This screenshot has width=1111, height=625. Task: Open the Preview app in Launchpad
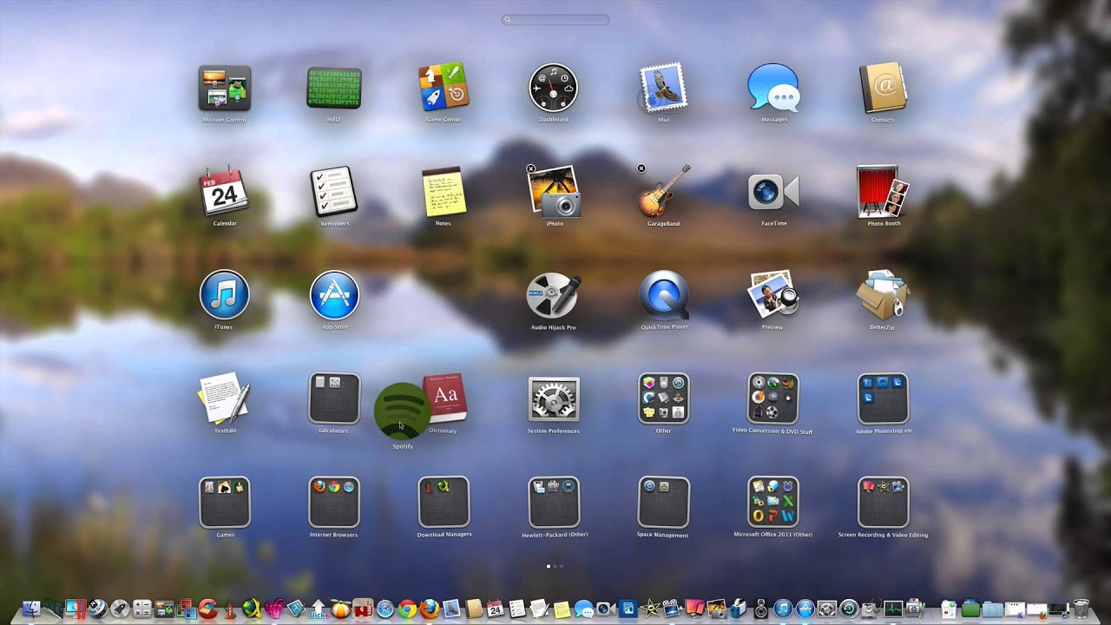pos(772,294)
